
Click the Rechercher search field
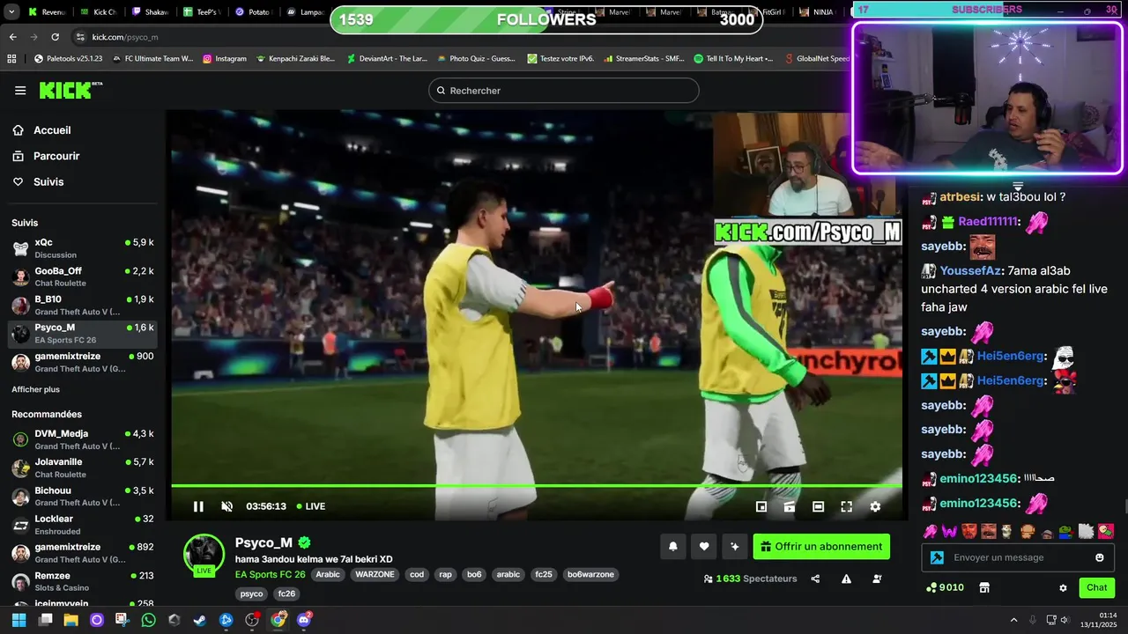pyautogui.click(x=564, y=91)
